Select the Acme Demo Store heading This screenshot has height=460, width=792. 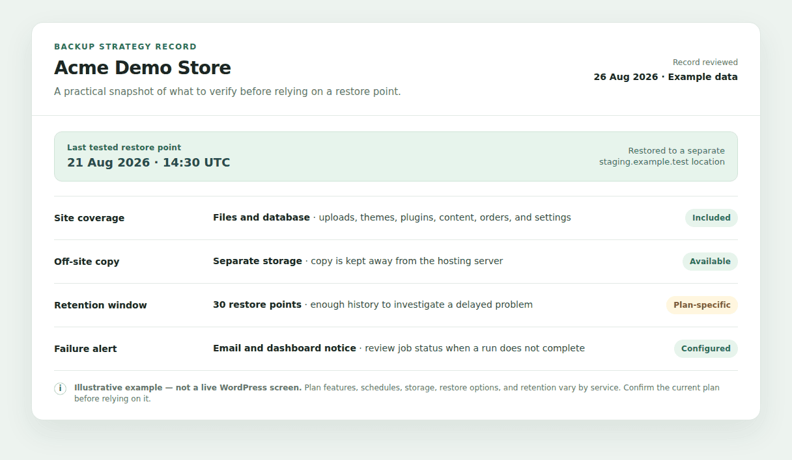(143, 68)
